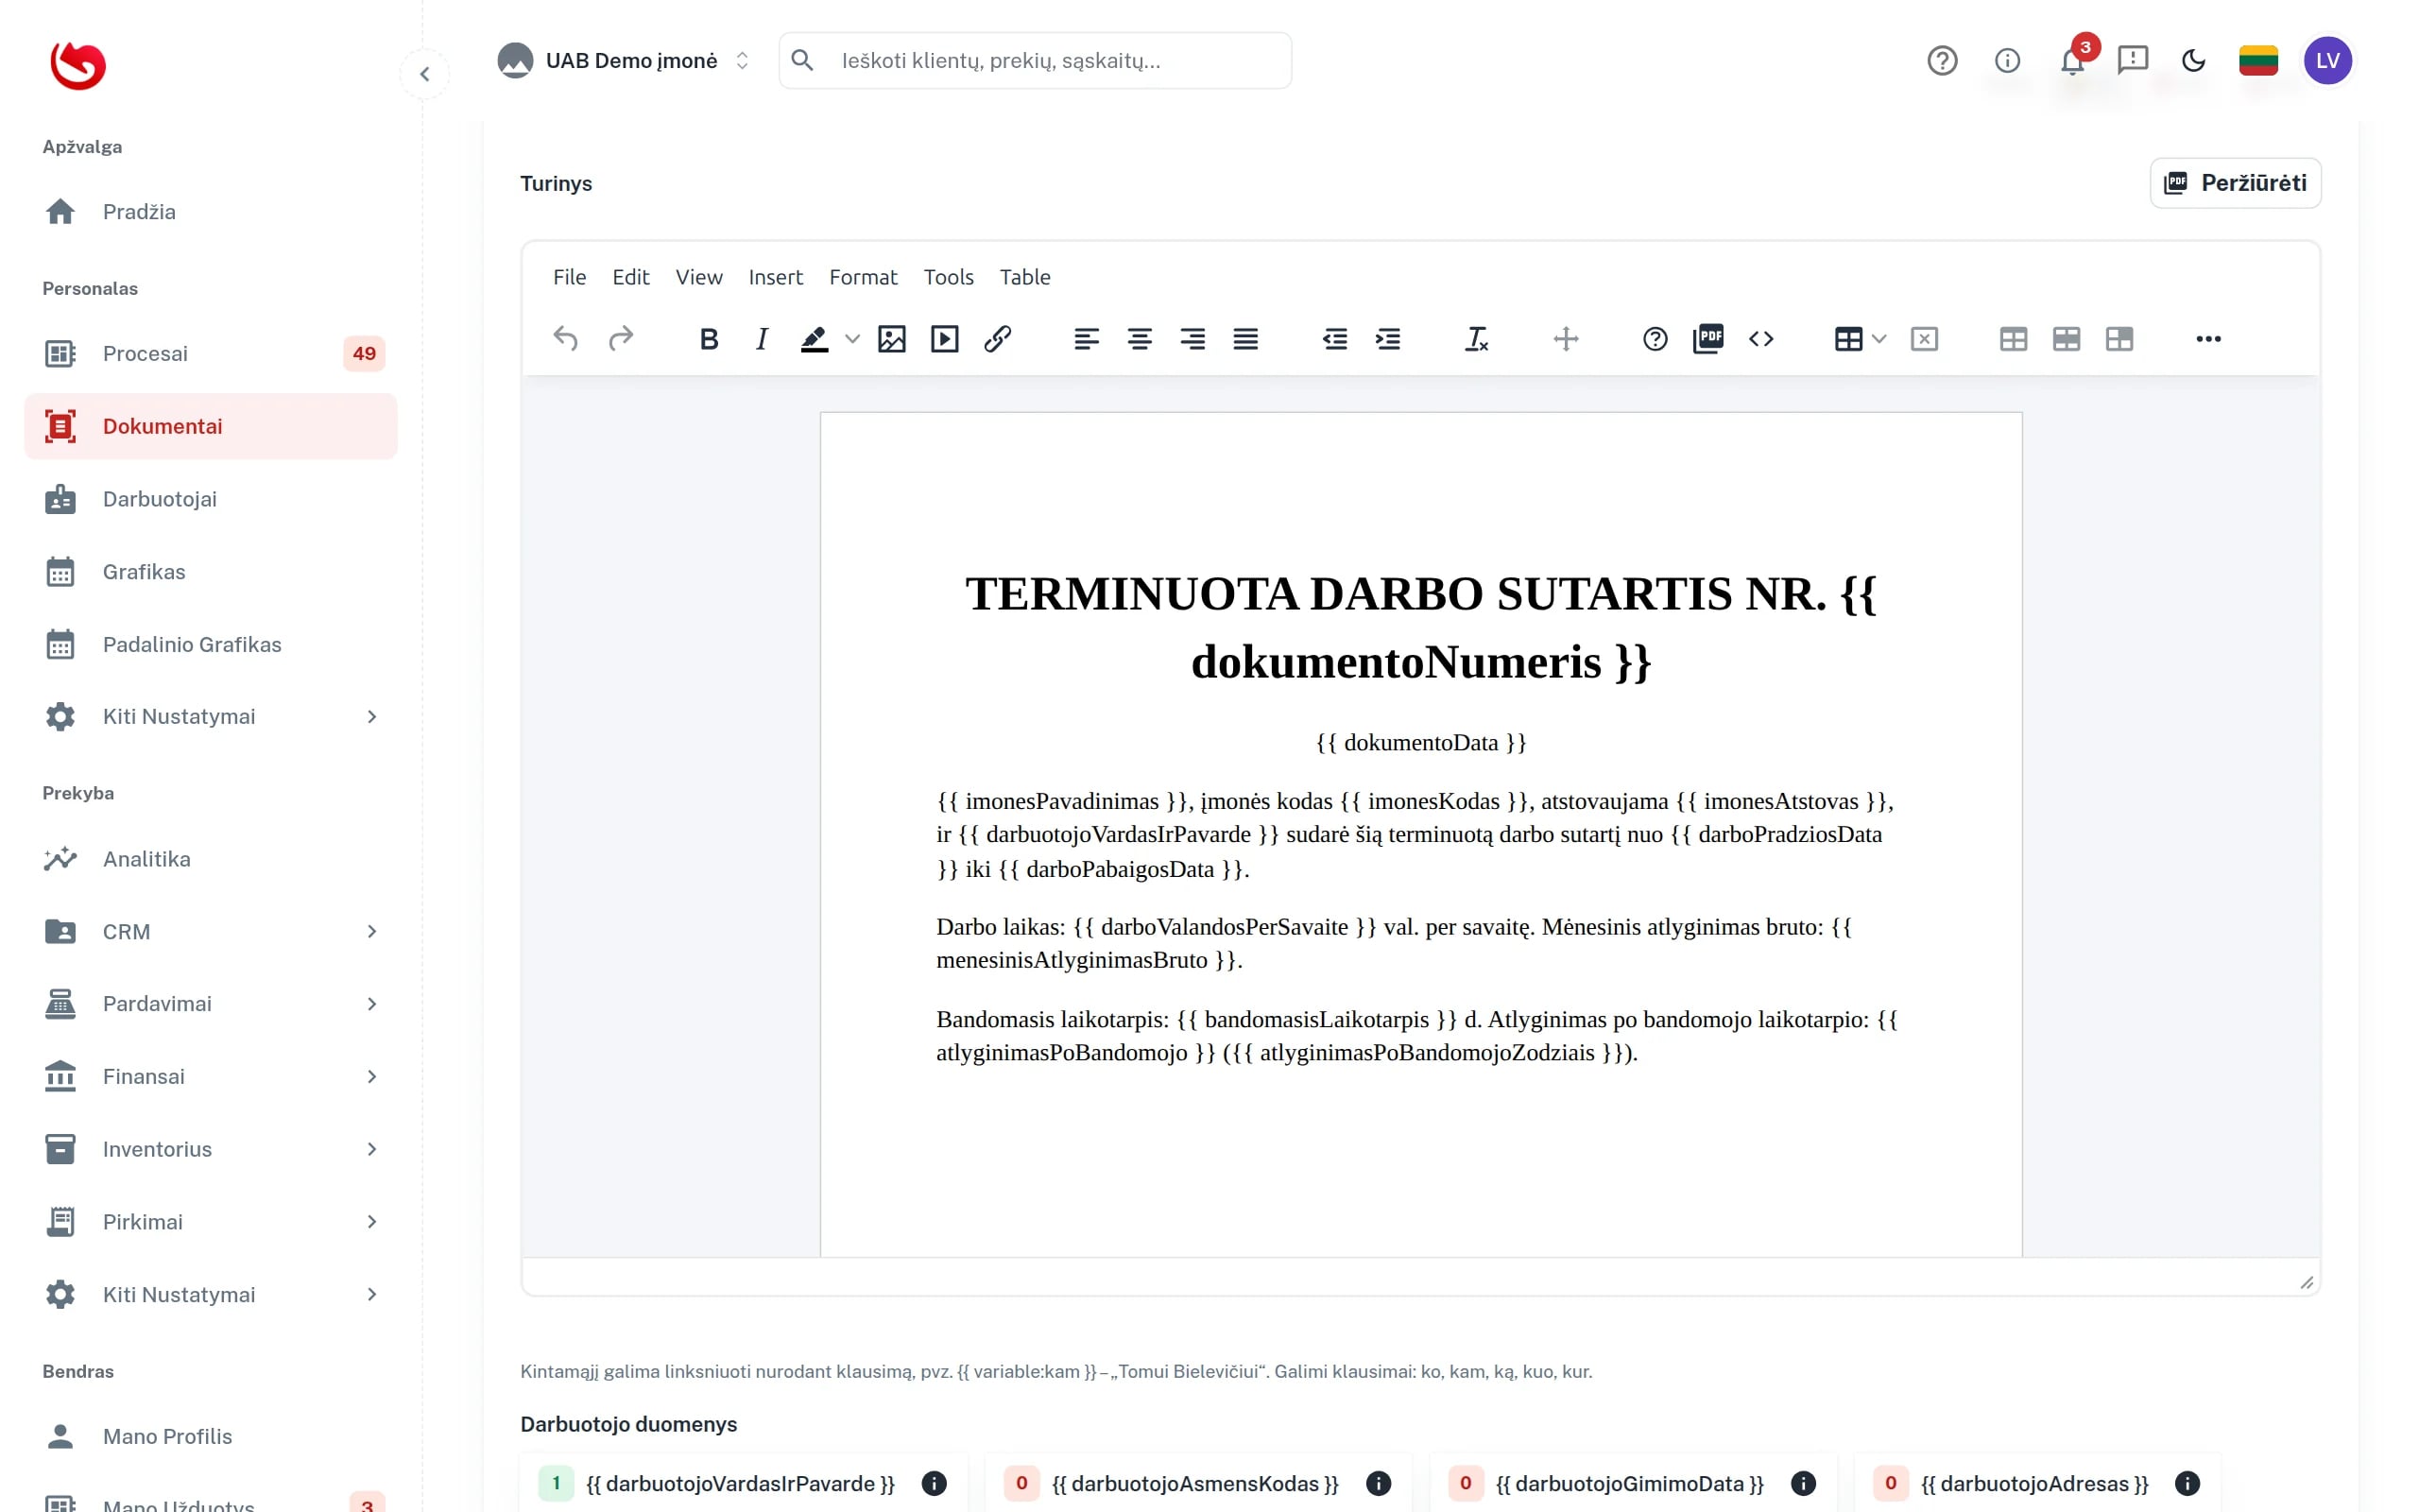Show info for darbuotojoVardasIrPavarde variable

[934, 1484]
